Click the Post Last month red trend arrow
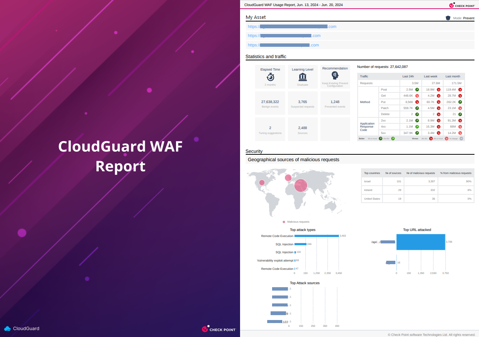 click(x=460, y=89)
